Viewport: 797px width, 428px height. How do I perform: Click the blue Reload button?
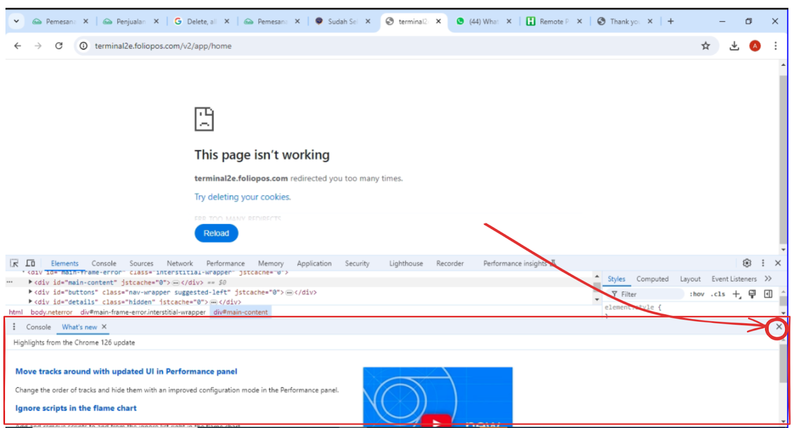click(216, 233)
